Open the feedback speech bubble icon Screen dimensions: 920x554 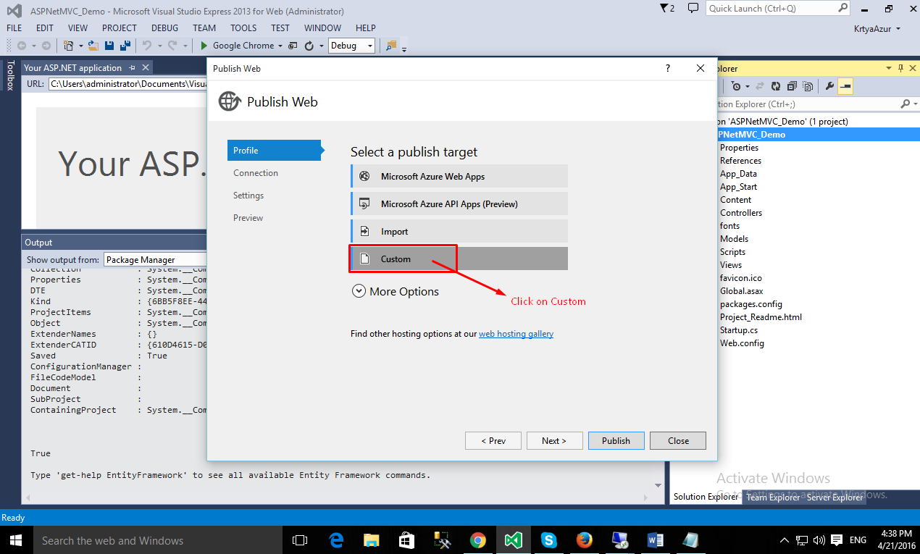tap(693, 9)
